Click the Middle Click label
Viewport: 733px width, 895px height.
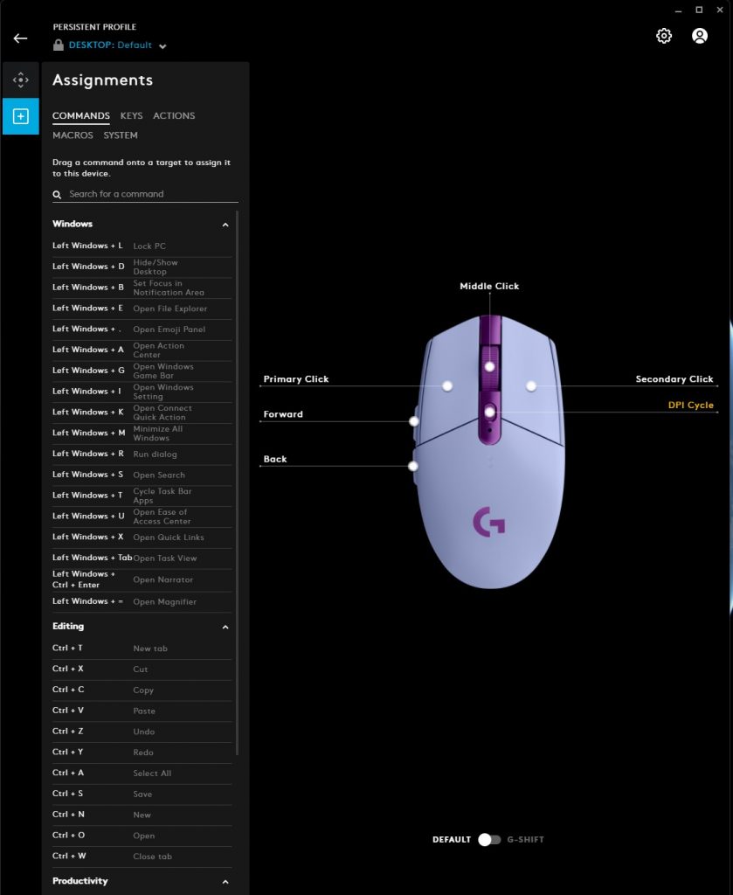click(x=489, y=286)
